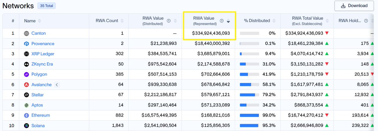The height and width of the screenshot is (131, 378).
Task: Click the Aptos logo icon
Action: tap(26, 105)
